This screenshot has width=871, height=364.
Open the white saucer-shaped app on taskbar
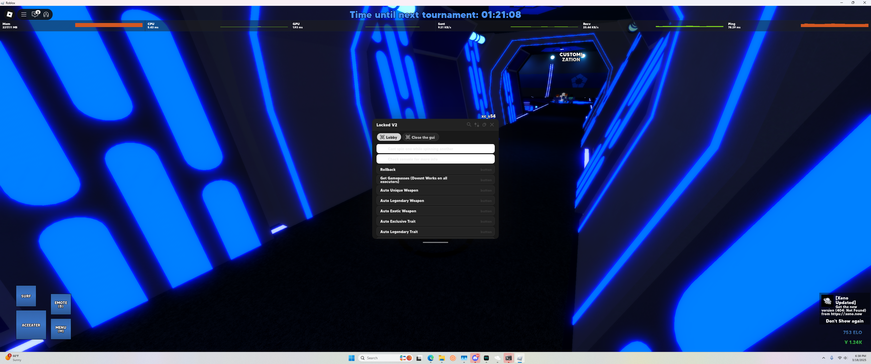coord(497,358)
